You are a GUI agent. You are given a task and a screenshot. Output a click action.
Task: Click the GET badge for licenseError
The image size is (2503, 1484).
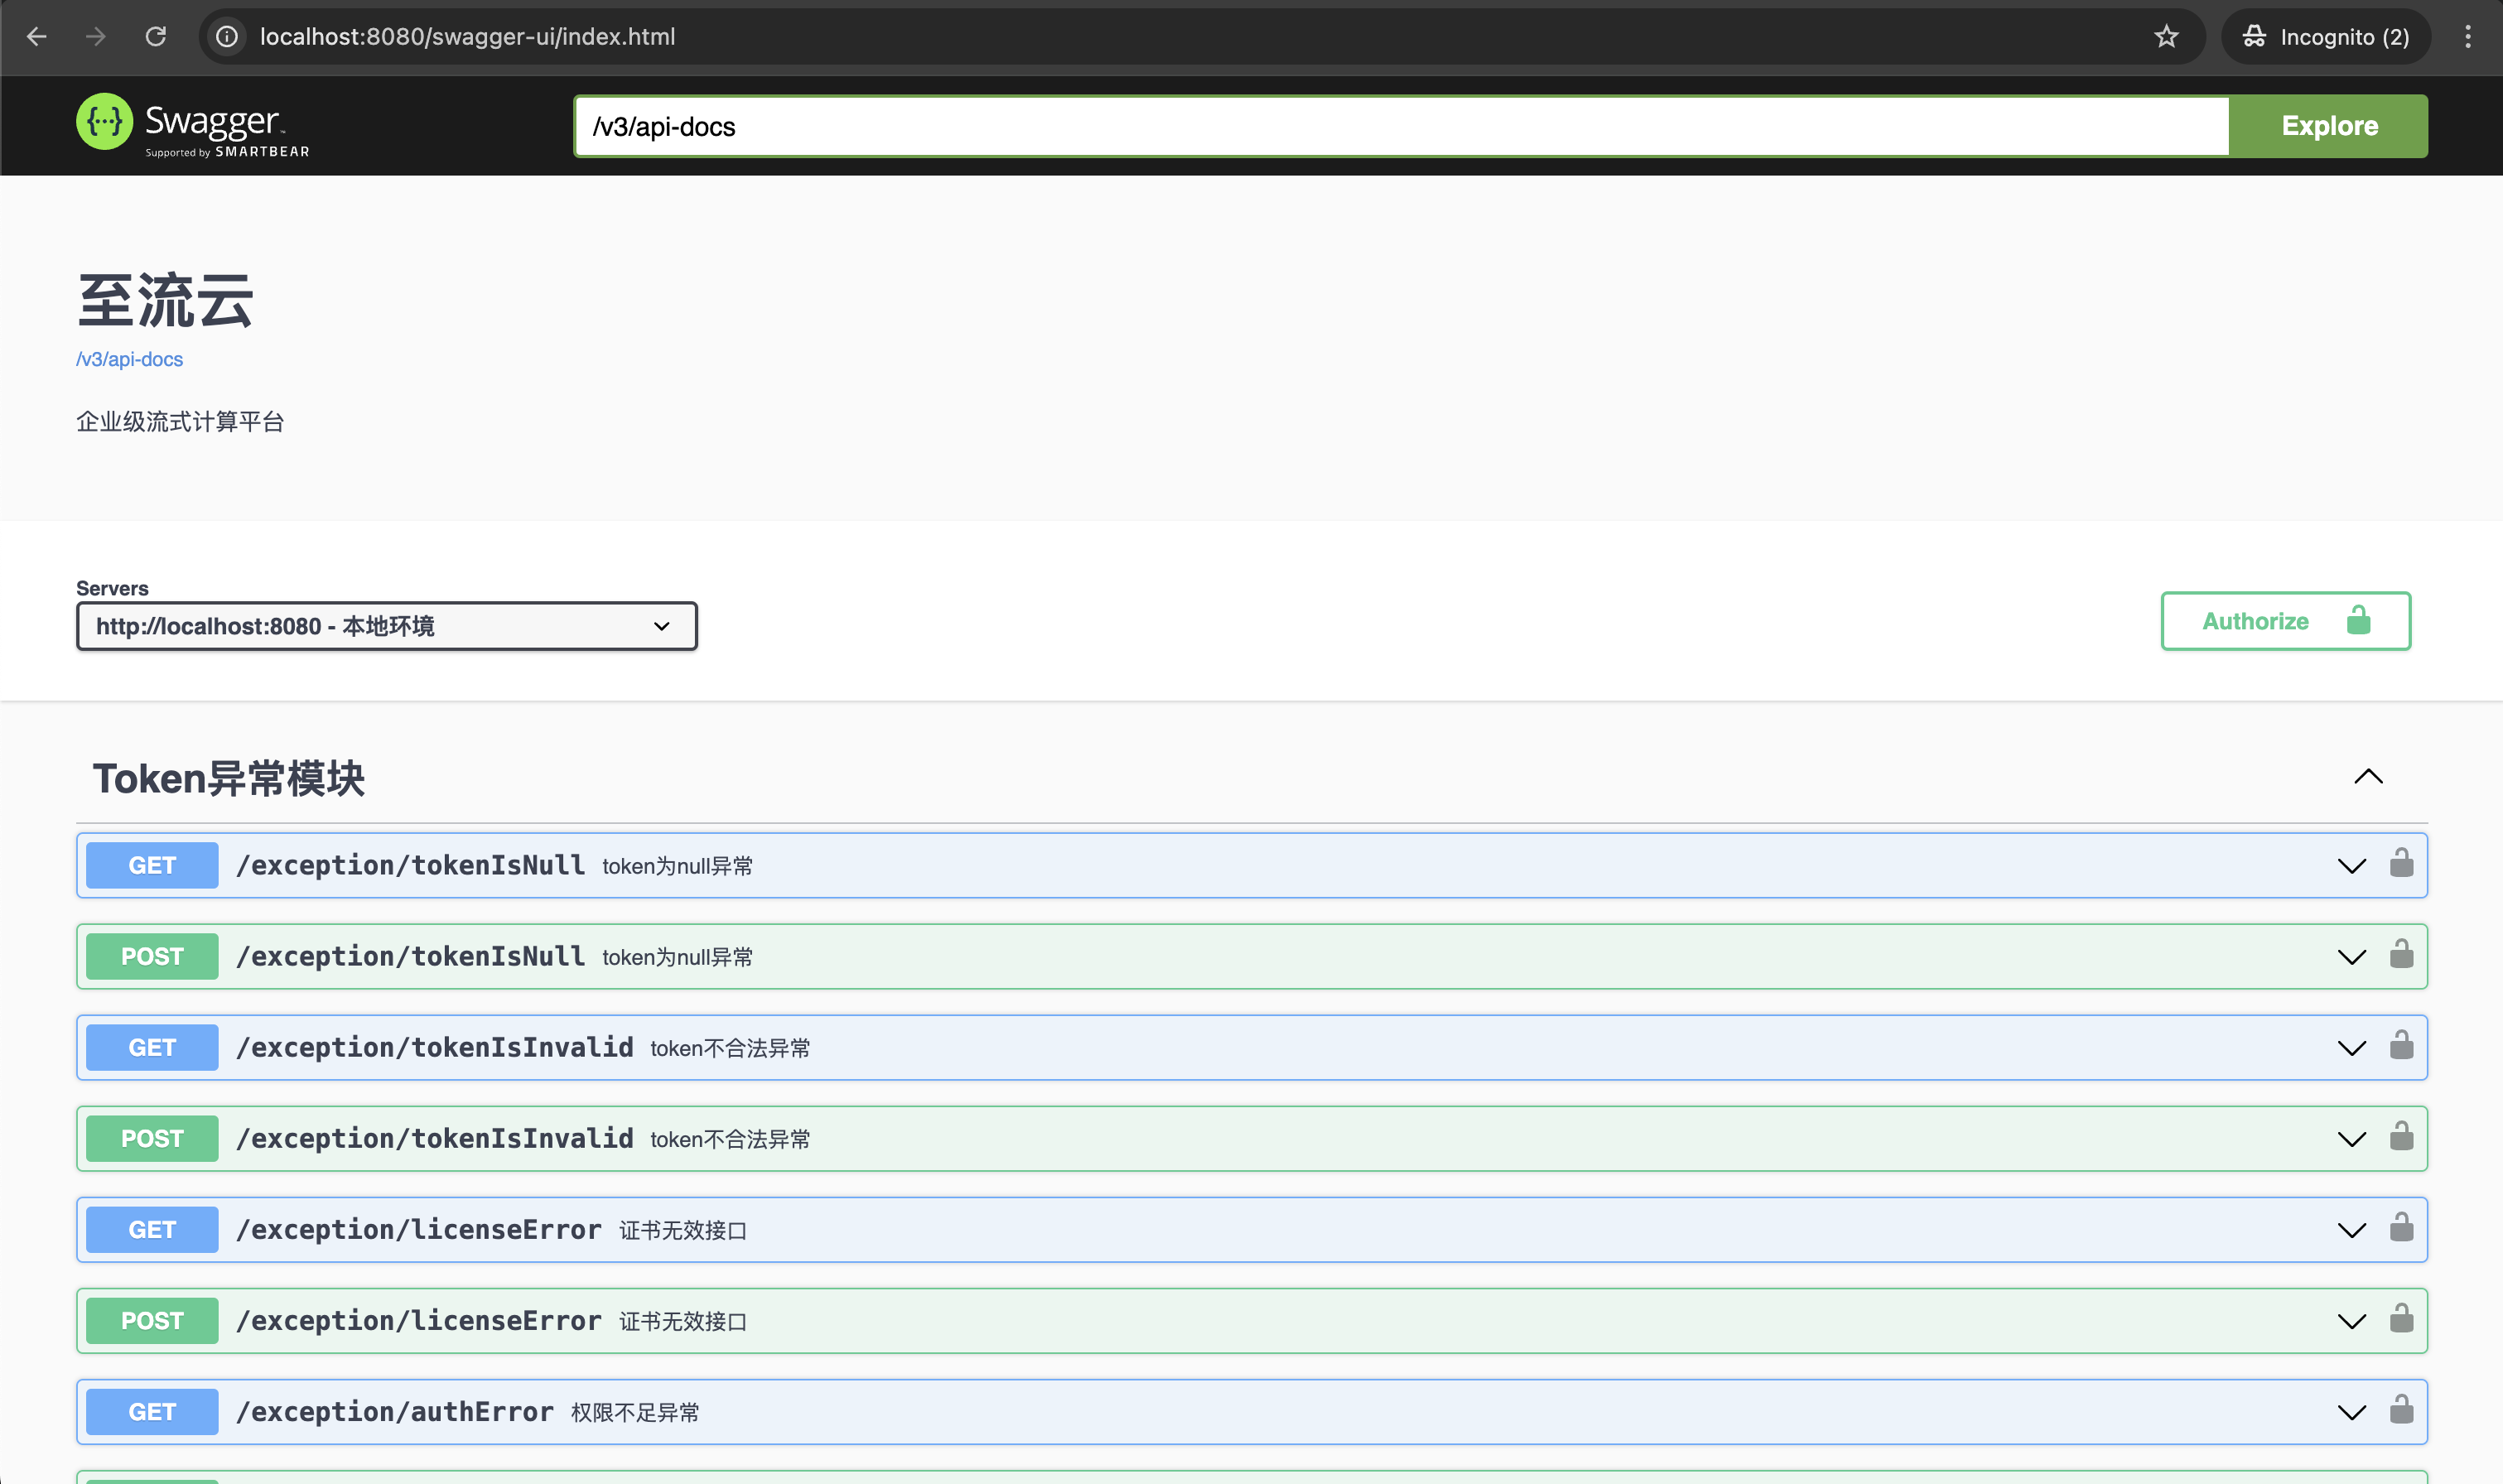[x=152, y=1229]
